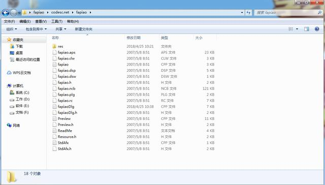The image size is (325, 185).
Task: Open the 工作 (D:) drive
Action: [x=22, y=99]
